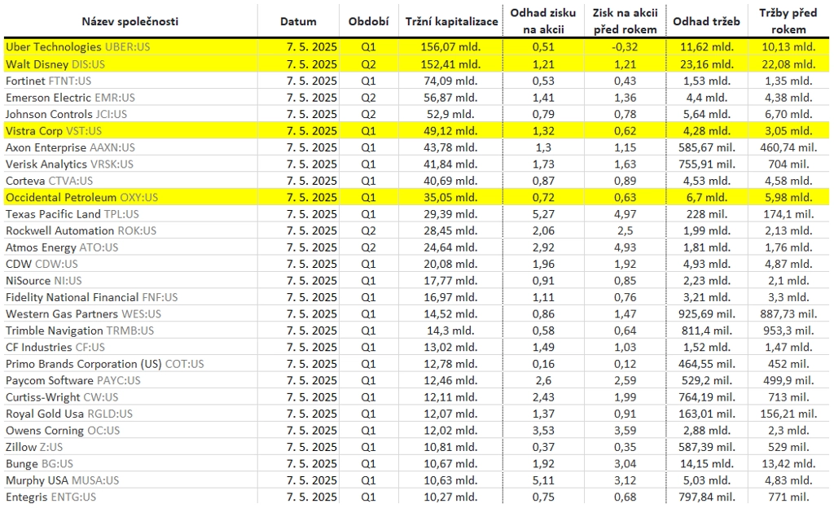
Task: Click the year-ago revenue 174,1 mil.
Action: pyautogui.click(x=788, y=214)
